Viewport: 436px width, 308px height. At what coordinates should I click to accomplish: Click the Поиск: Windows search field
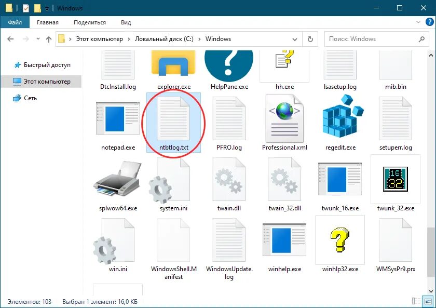377,39
